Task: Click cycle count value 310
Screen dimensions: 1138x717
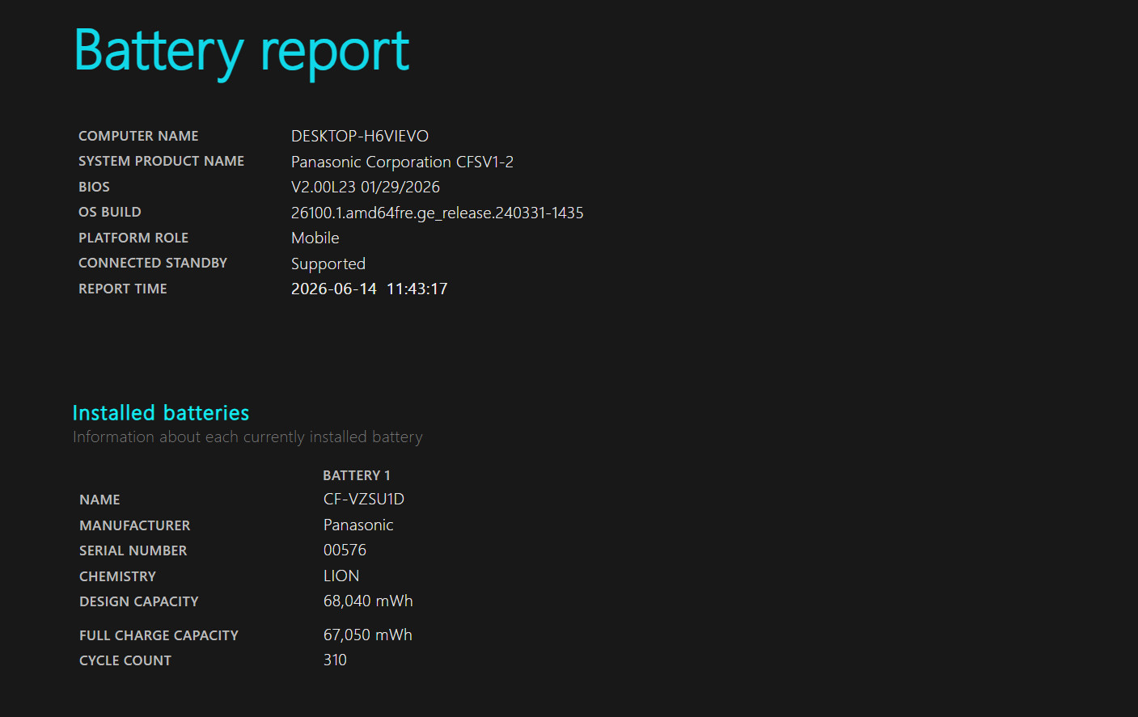Action: [x=335, y=660]
